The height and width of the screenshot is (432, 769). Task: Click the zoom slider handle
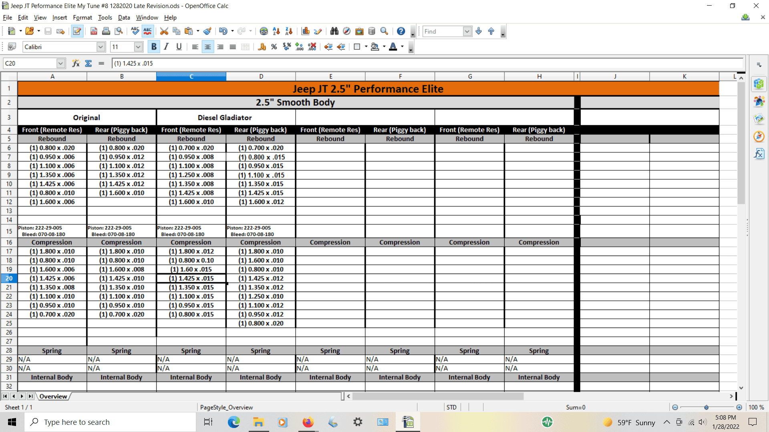[x=707, y=407]
